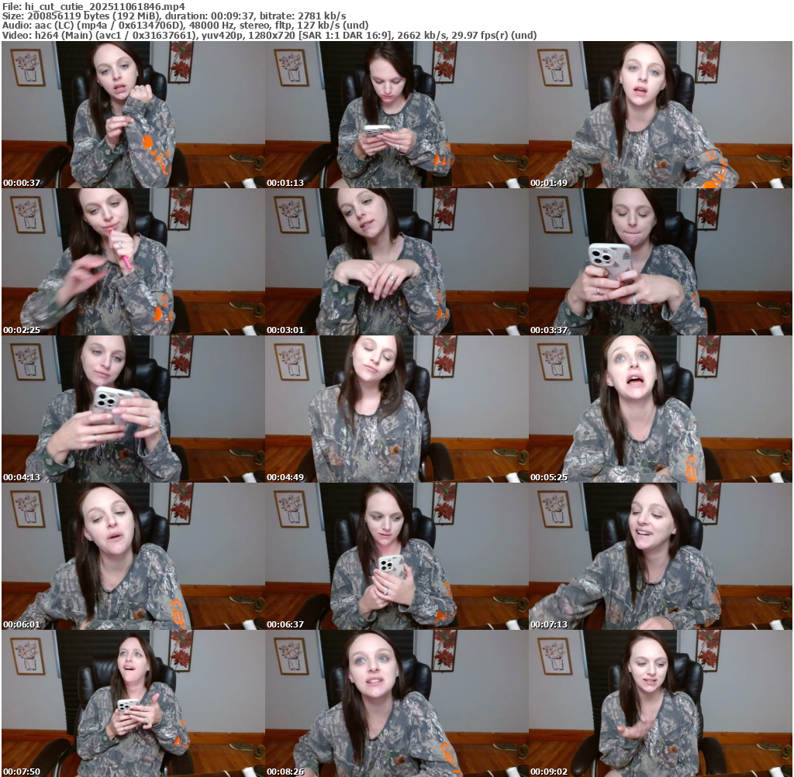Open the frame marked 00:01:49
Image resolution: width=794 pixels, height=777 pixels.
(x=661, y=115)
